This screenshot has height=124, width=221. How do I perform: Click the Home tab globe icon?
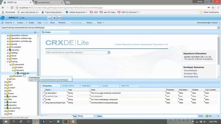[43, 32]
